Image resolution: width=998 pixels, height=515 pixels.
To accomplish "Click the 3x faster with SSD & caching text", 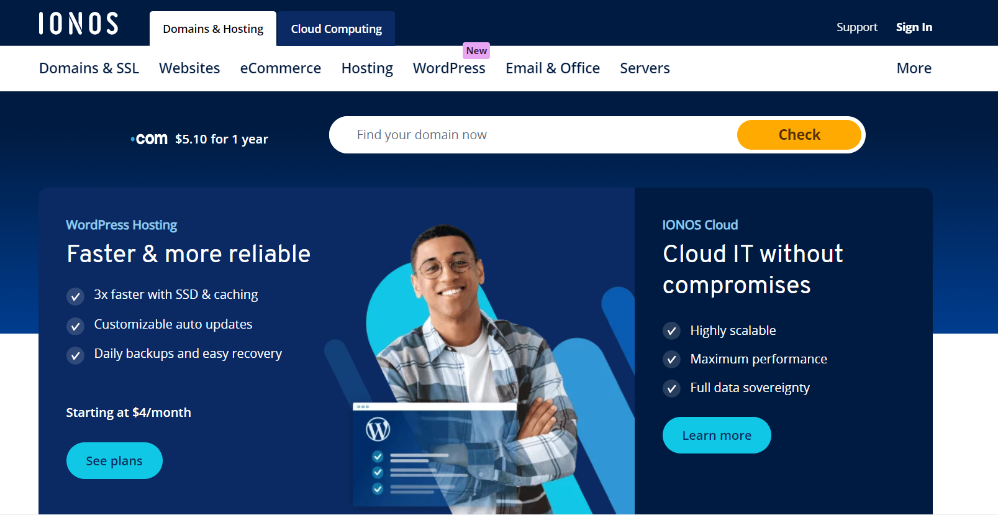I will (176, 294).
